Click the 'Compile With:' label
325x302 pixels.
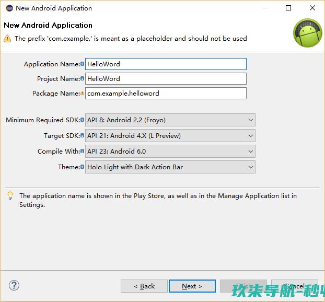pos(59,152)
